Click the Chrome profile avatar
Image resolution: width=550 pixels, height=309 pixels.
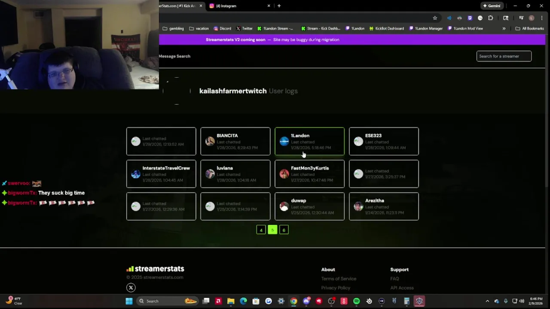[532, 18]
